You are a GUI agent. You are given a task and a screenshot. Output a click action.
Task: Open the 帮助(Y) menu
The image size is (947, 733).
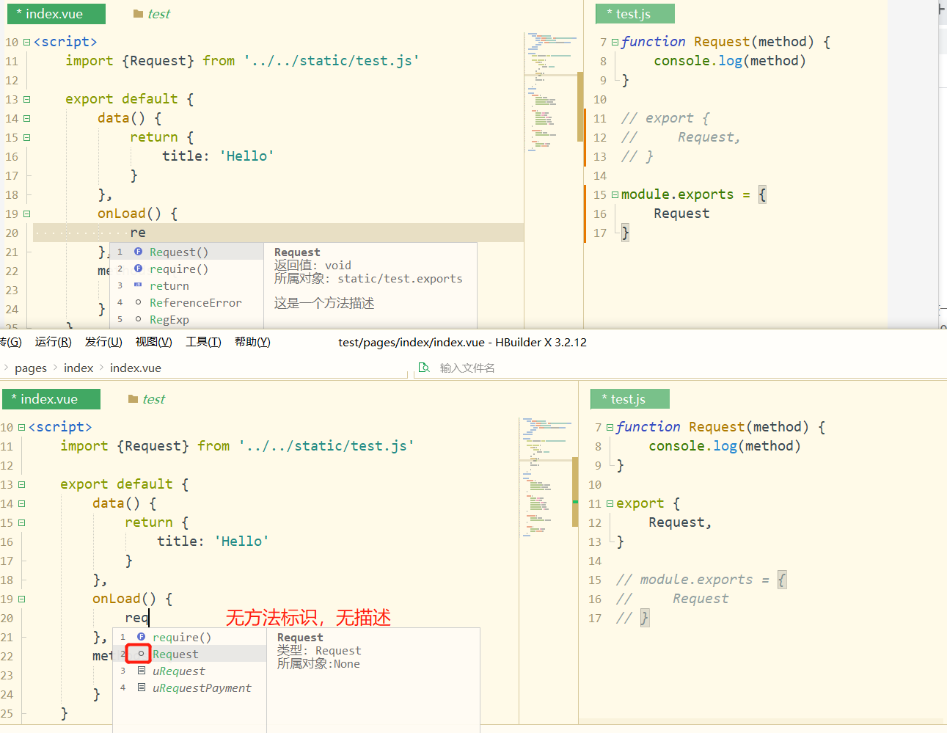click(x=252, y=342)
